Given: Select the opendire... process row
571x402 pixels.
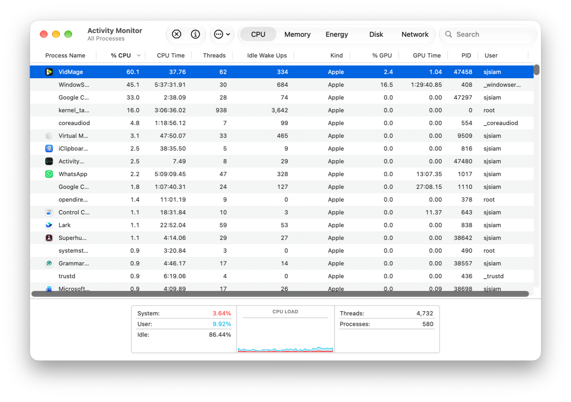Looking at the screenshot, I should (x=282, y=199).
